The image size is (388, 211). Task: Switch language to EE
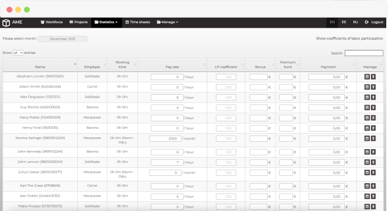click(344, 22)
